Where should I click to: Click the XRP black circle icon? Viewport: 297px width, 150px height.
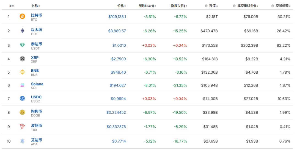[x=22, y=59]
